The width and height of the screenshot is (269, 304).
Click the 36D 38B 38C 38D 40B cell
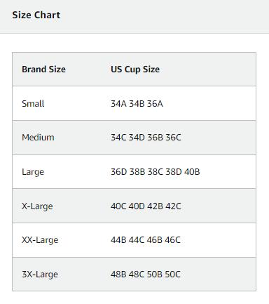pos(156,172)
